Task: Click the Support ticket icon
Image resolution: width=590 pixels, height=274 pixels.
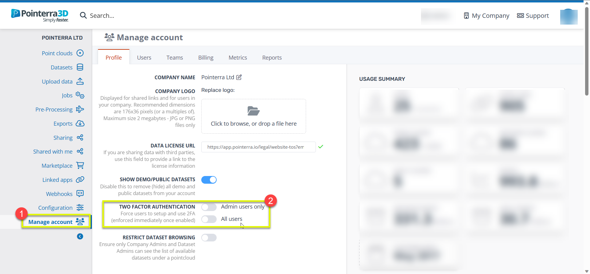Action: tap(520, 16)
